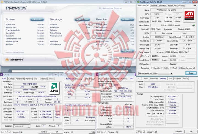
Task: Open Caches tab in CPU-Z processor window
Action: pos(11,79)
